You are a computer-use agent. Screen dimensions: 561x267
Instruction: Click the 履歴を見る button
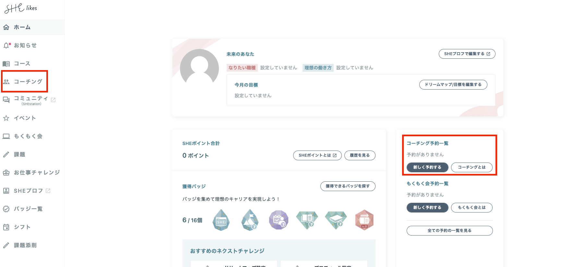tap(360, 155)
